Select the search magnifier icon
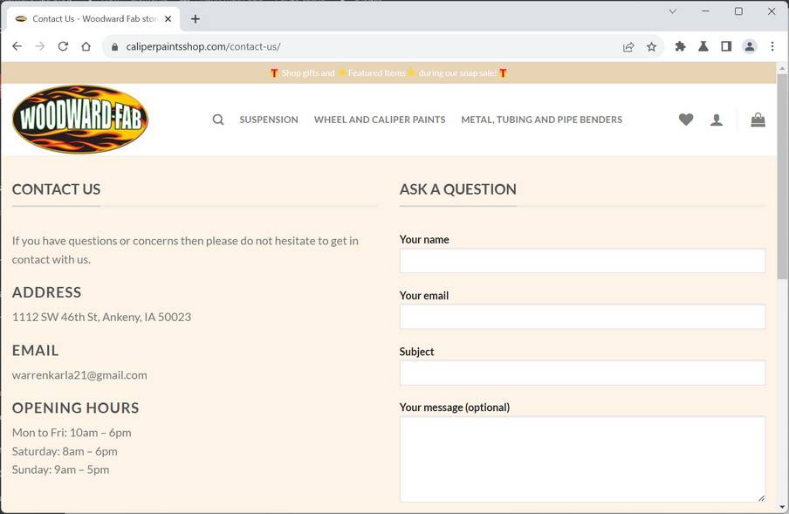The height and width of the screenshot is (514, 789). (217, 119)
